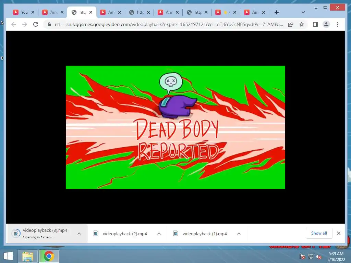Click the Chrome taskbar icon
This screenshot has height=263, width=351.
[x=49, y=256]
